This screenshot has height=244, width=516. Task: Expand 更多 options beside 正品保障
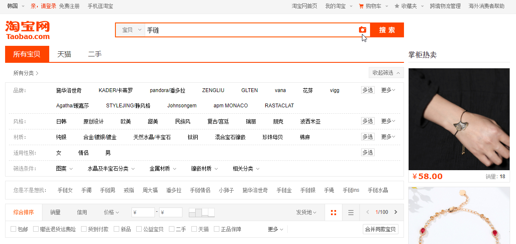pos(275,229)
